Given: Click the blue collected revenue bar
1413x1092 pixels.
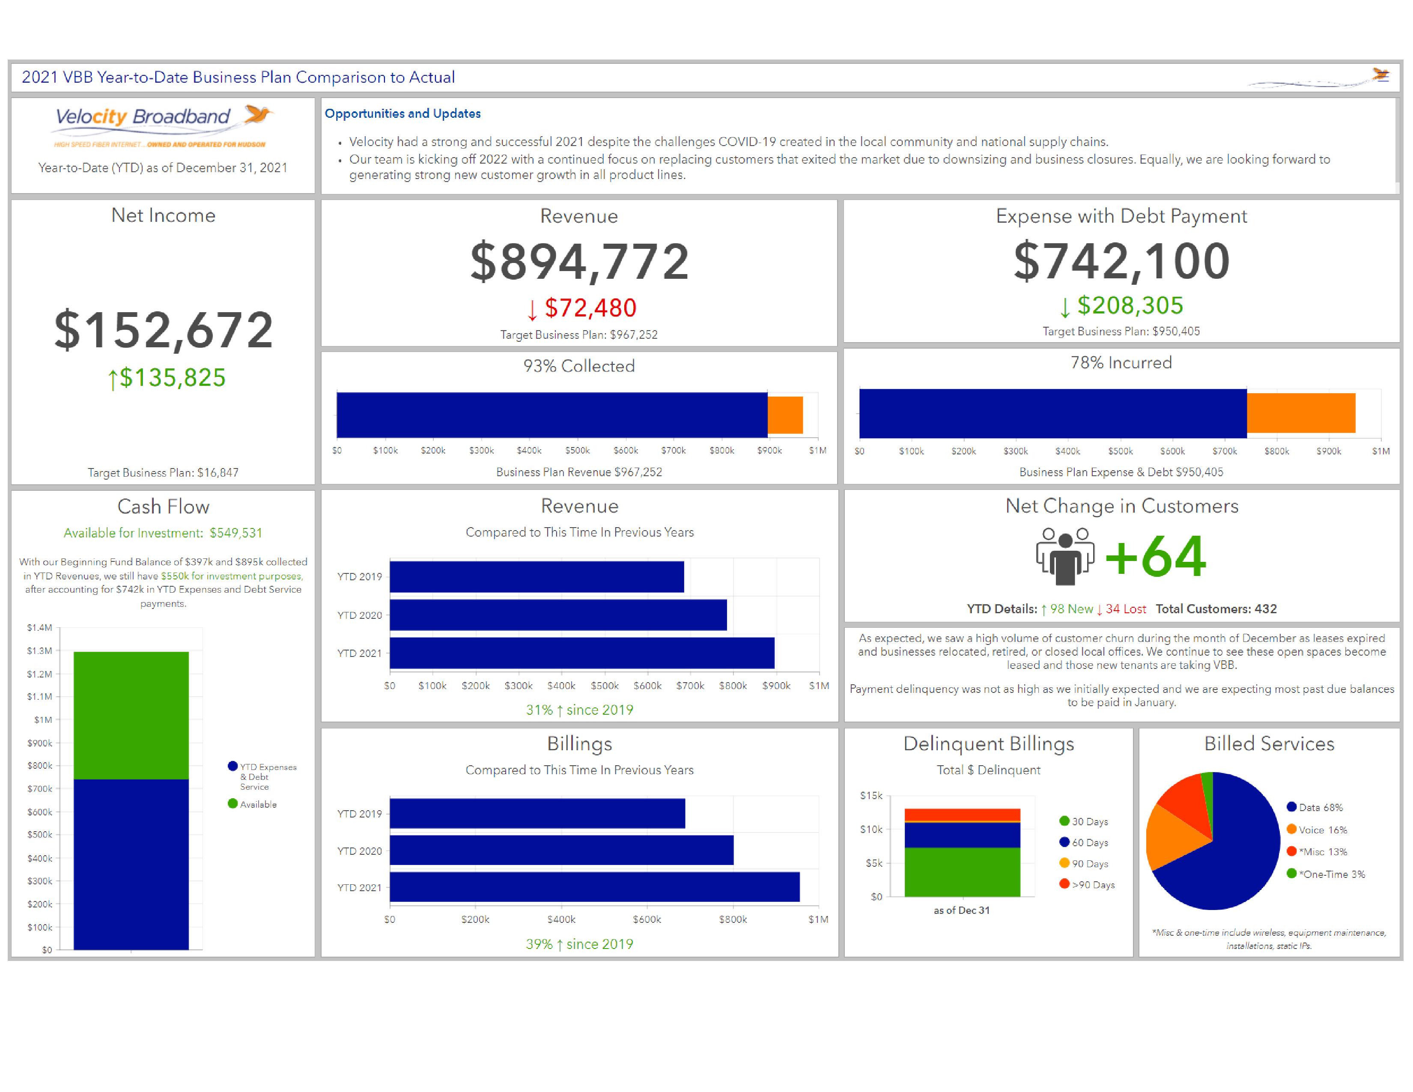Looking at the screenshot, I should (x=552, y=415).
